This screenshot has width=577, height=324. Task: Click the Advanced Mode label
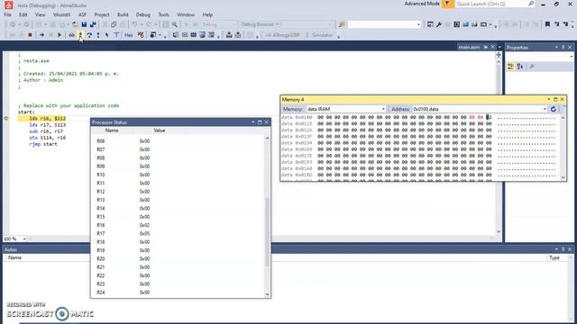[x=422, y=4]
